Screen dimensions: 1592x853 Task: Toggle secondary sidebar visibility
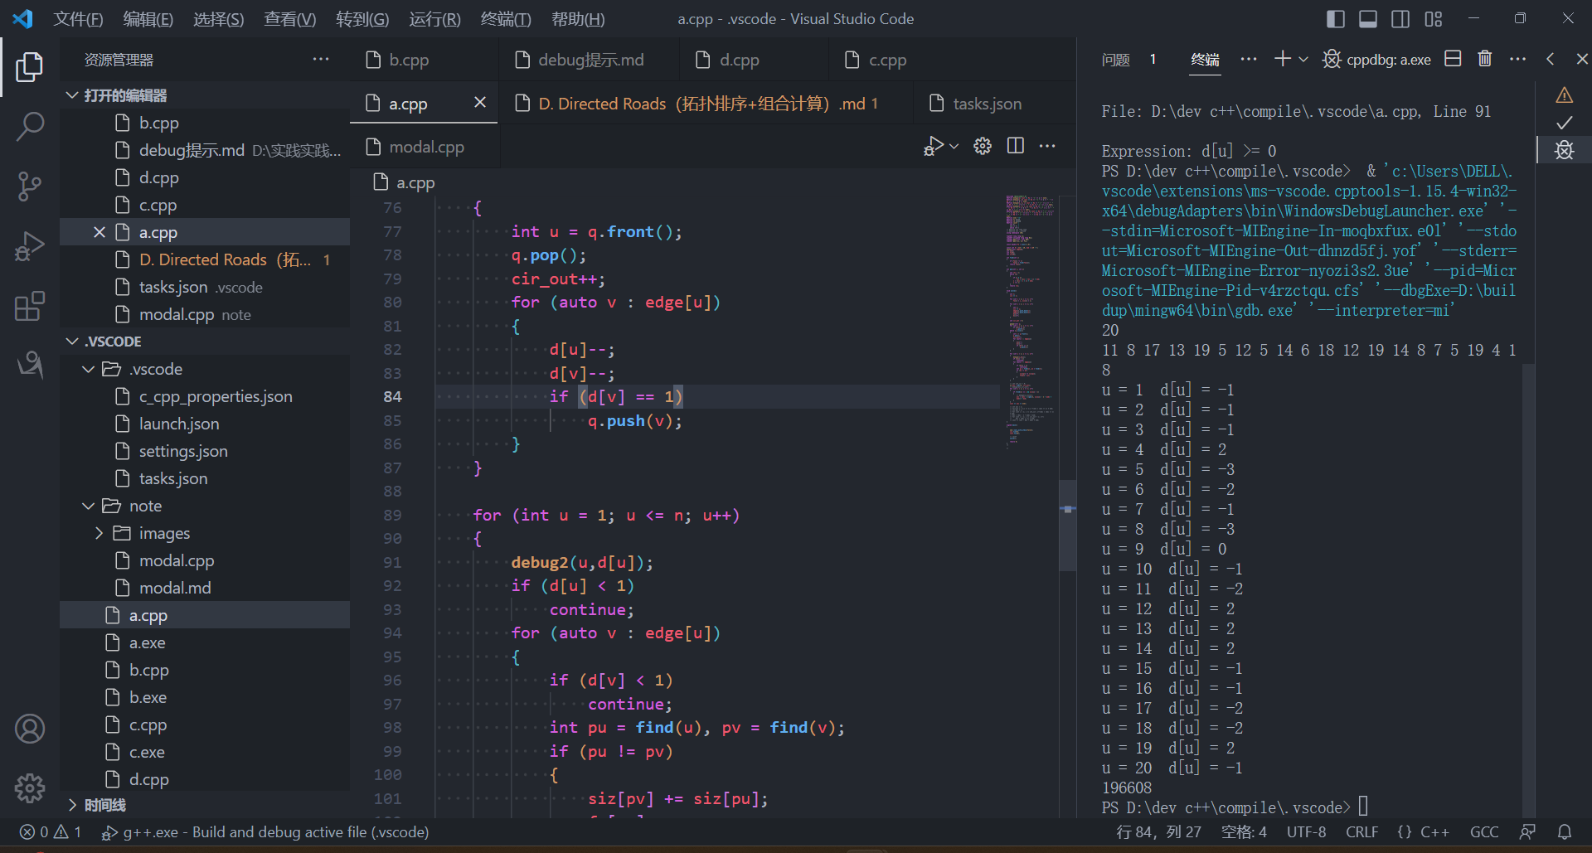pos(1400,18)
